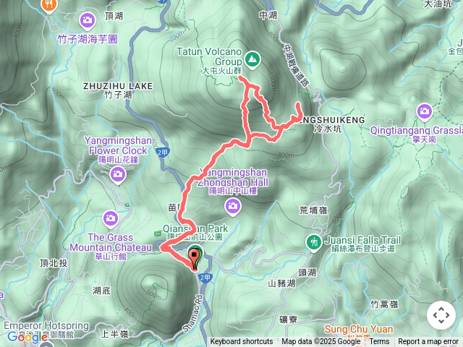Click the route 2甲 highway shield near Qianshan
Viewport: 463px width, 347px height.
pyautogui.click(x=205, y=278)
